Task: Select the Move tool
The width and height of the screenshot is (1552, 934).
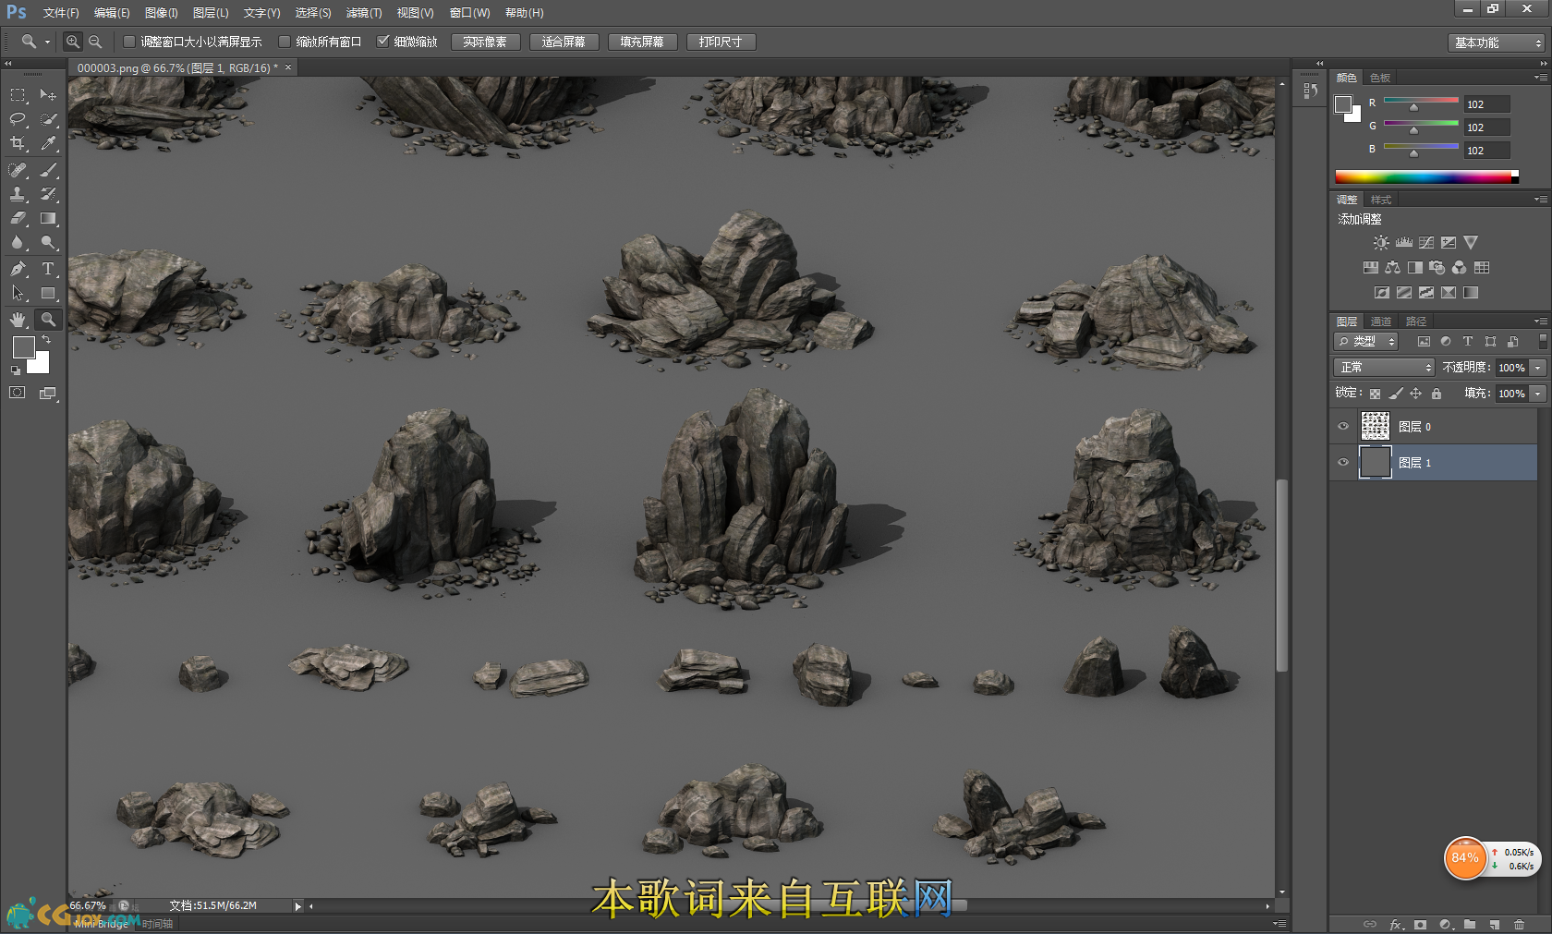Action: tap(48, 95)
